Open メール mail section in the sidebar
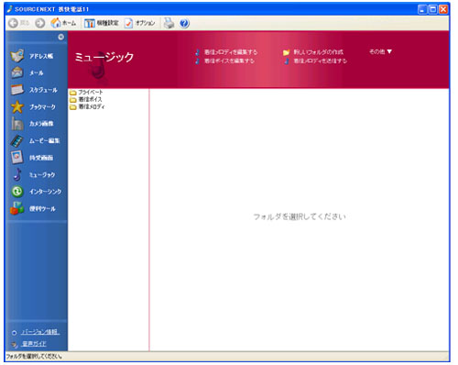458x365 pixels. [x=27, y=72]
